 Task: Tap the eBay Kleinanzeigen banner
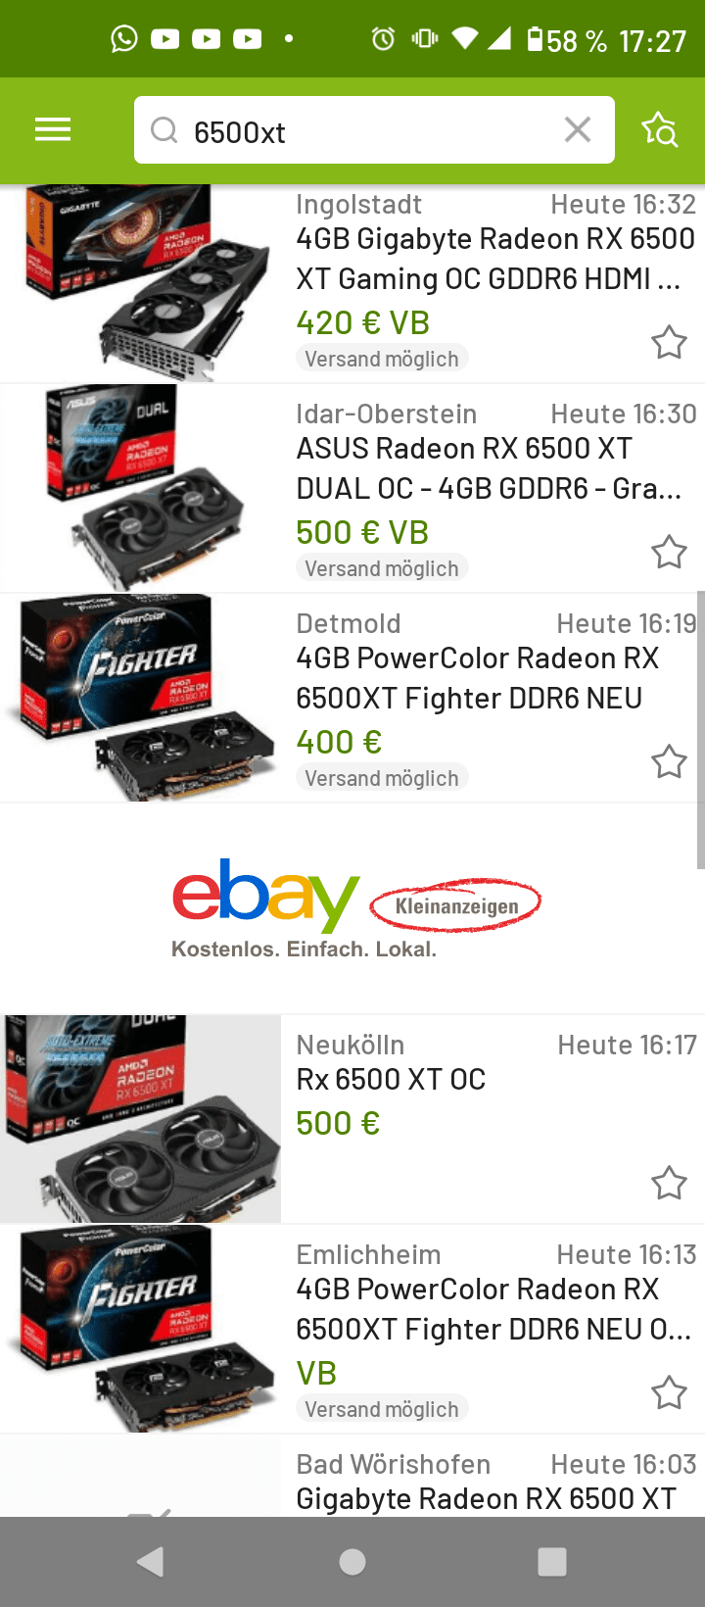352,908
